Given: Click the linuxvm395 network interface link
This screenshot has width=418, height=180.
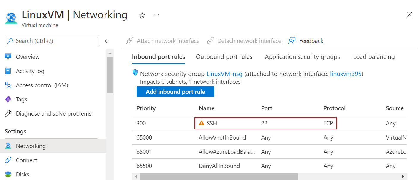Looking at the screenshot, I should pyautogui.click(x=346, y=74).
